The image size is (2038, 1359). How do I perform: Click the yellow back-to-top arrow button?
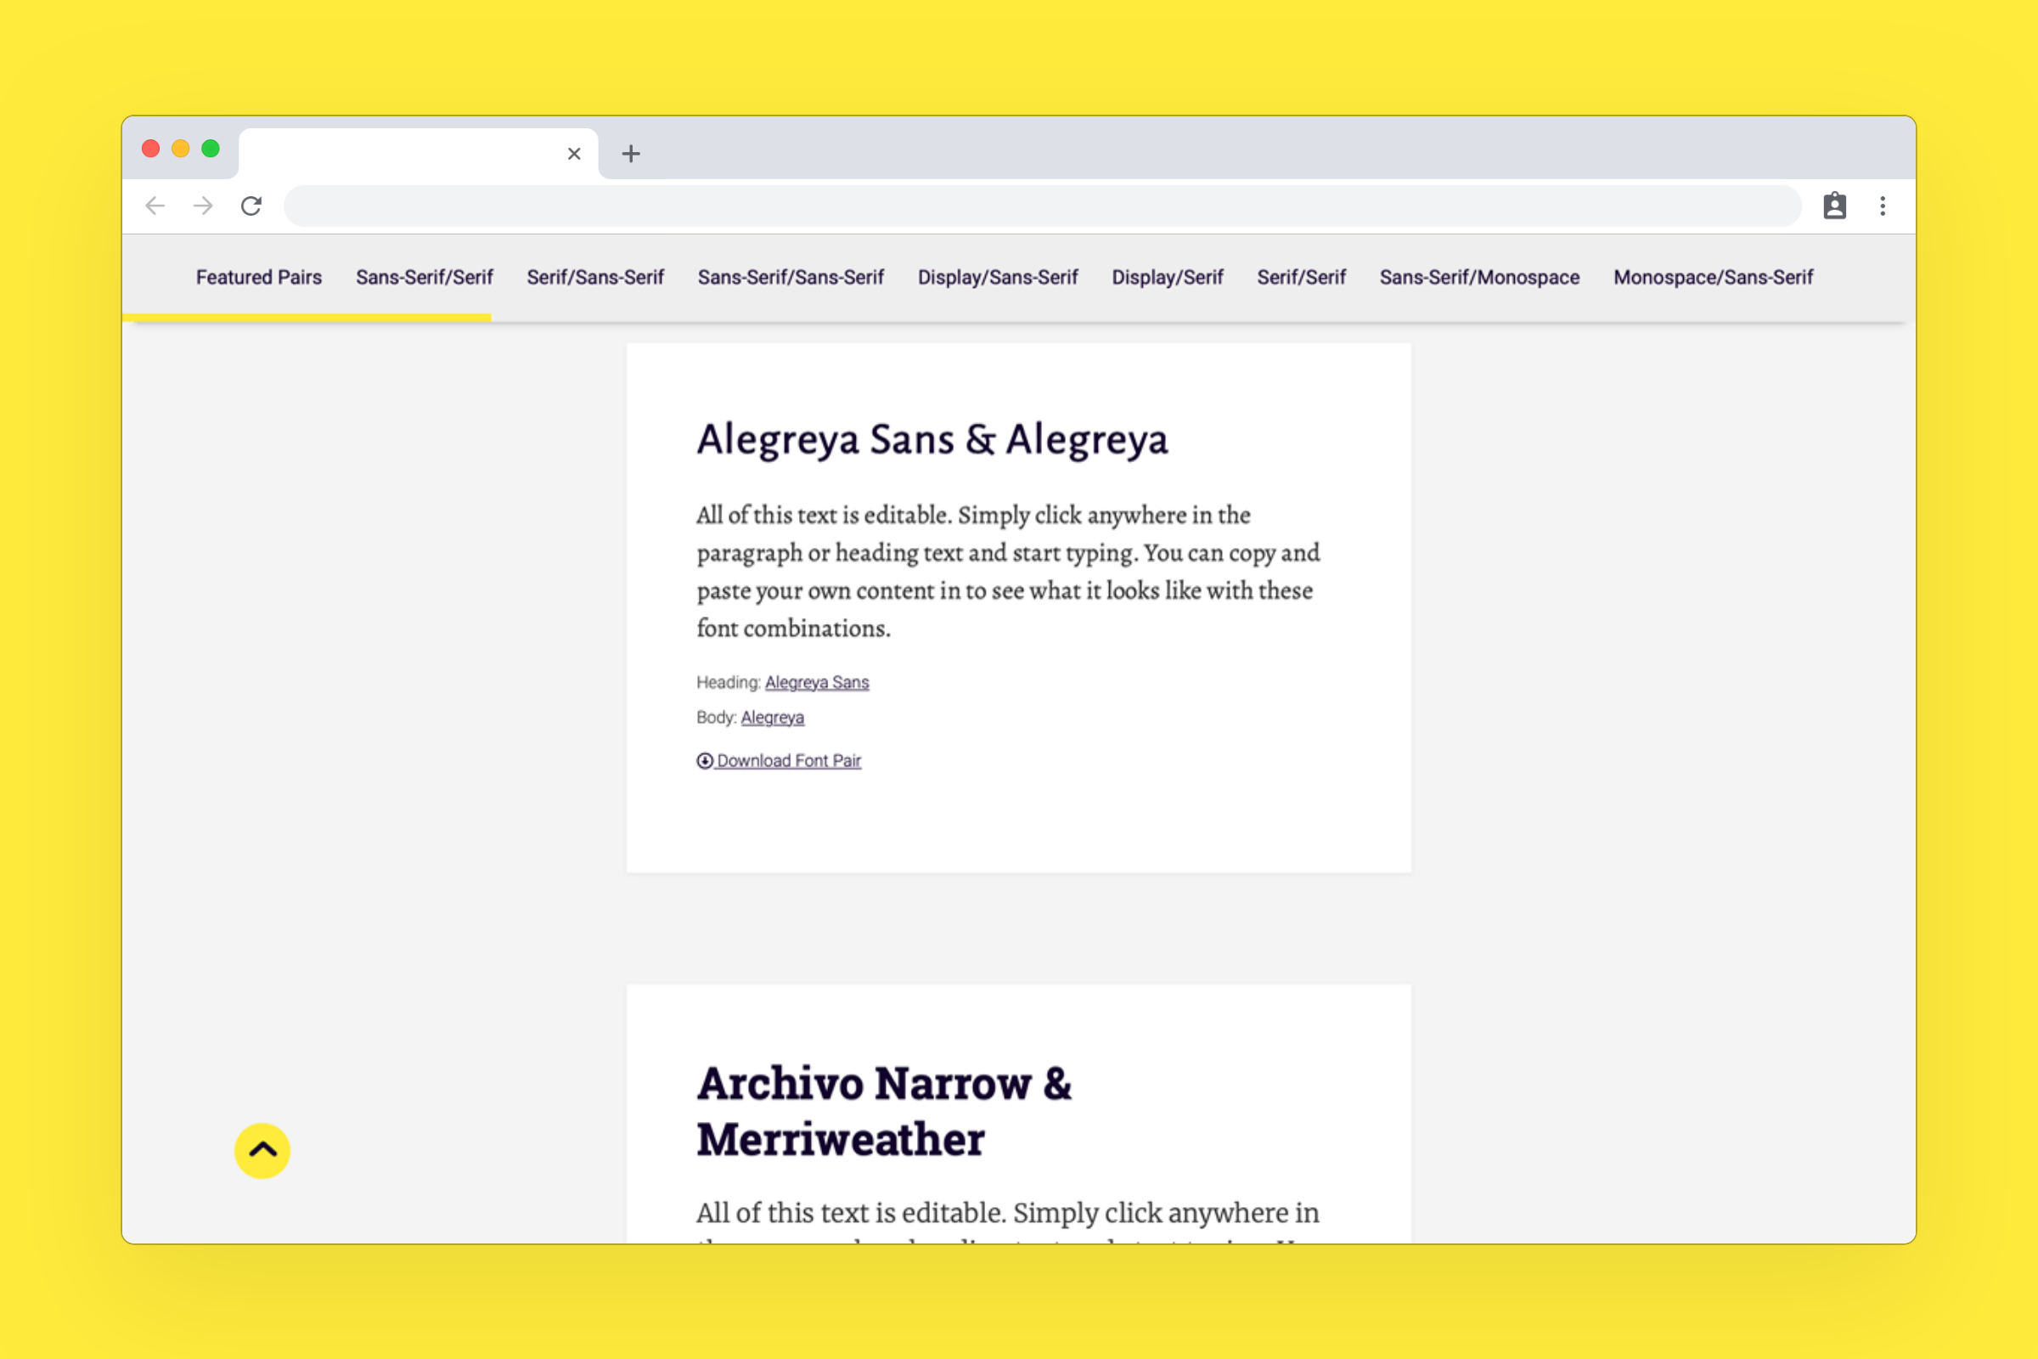pos(262,1150)
